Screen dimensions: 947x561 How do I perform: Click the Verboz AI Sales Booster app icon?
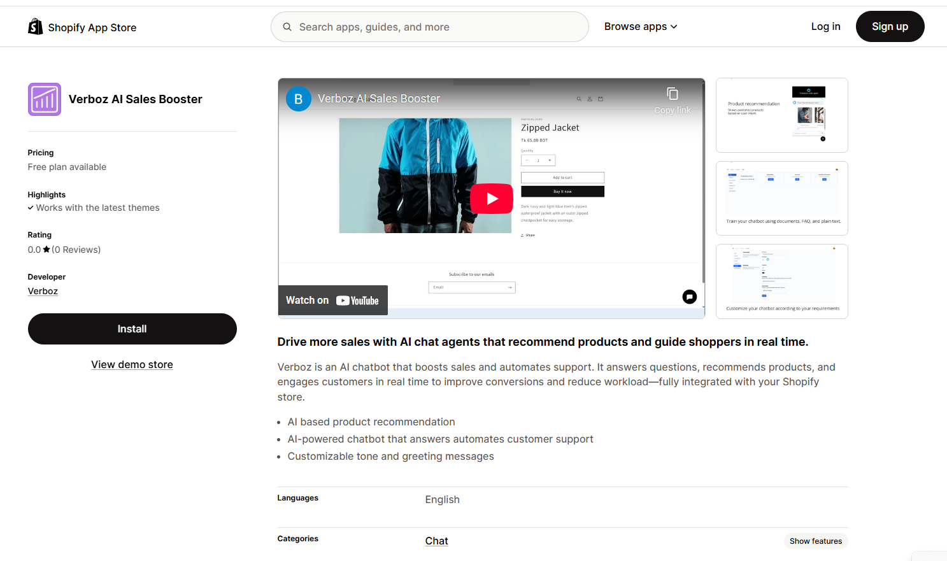click(45, 99)
